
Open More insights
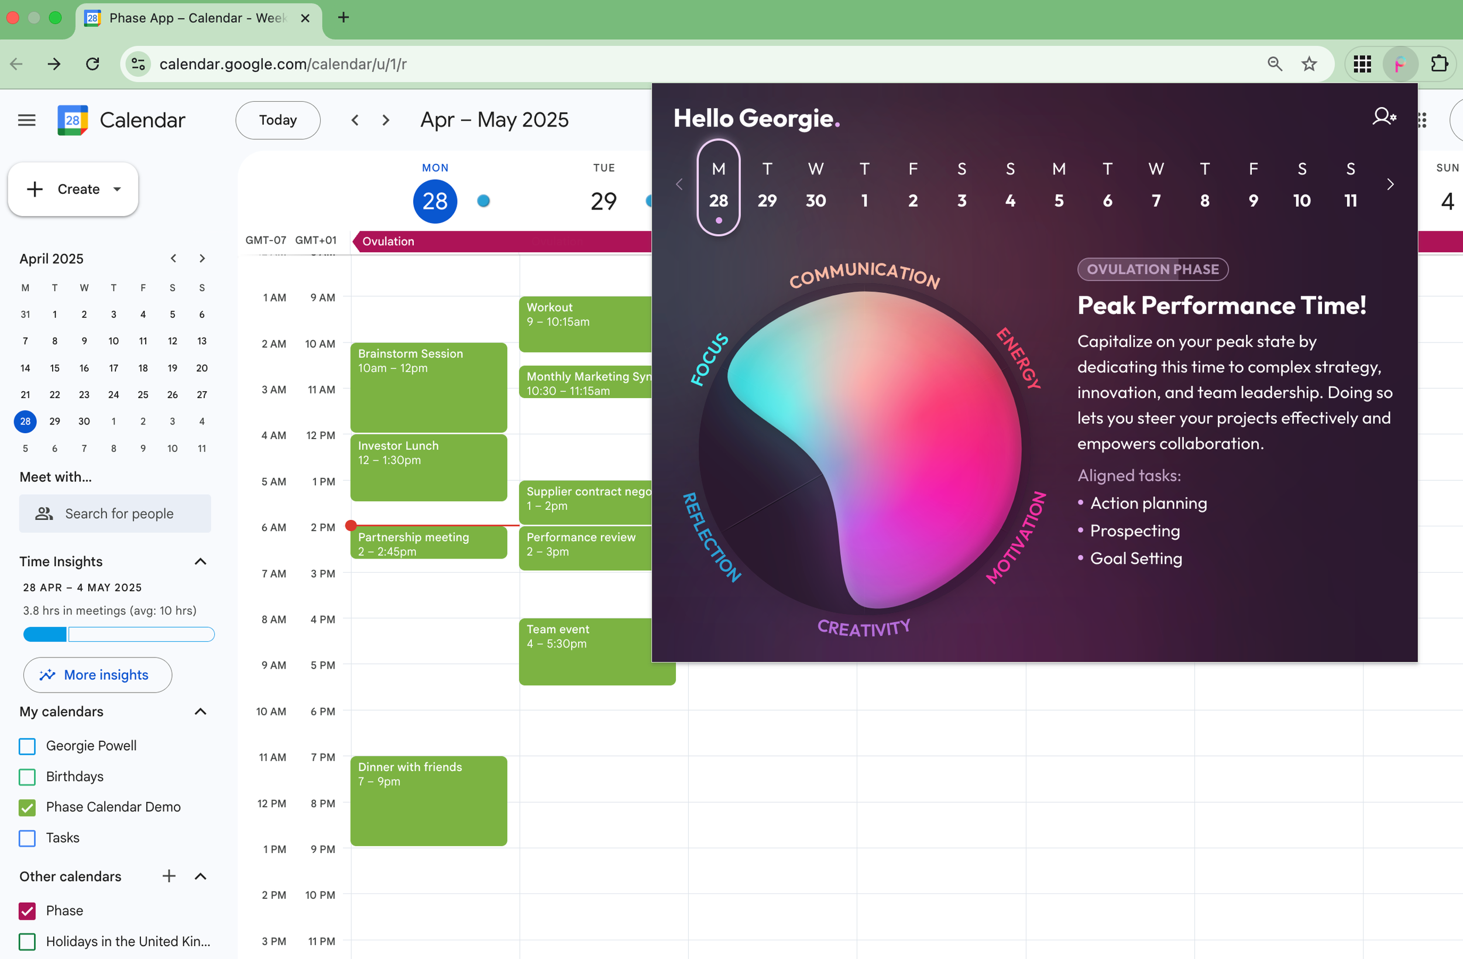tap(97, 675)
